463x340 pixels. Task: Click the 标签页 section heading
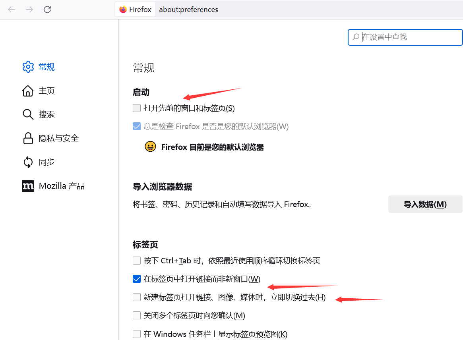pyautogui.click(x=145, y=244)
